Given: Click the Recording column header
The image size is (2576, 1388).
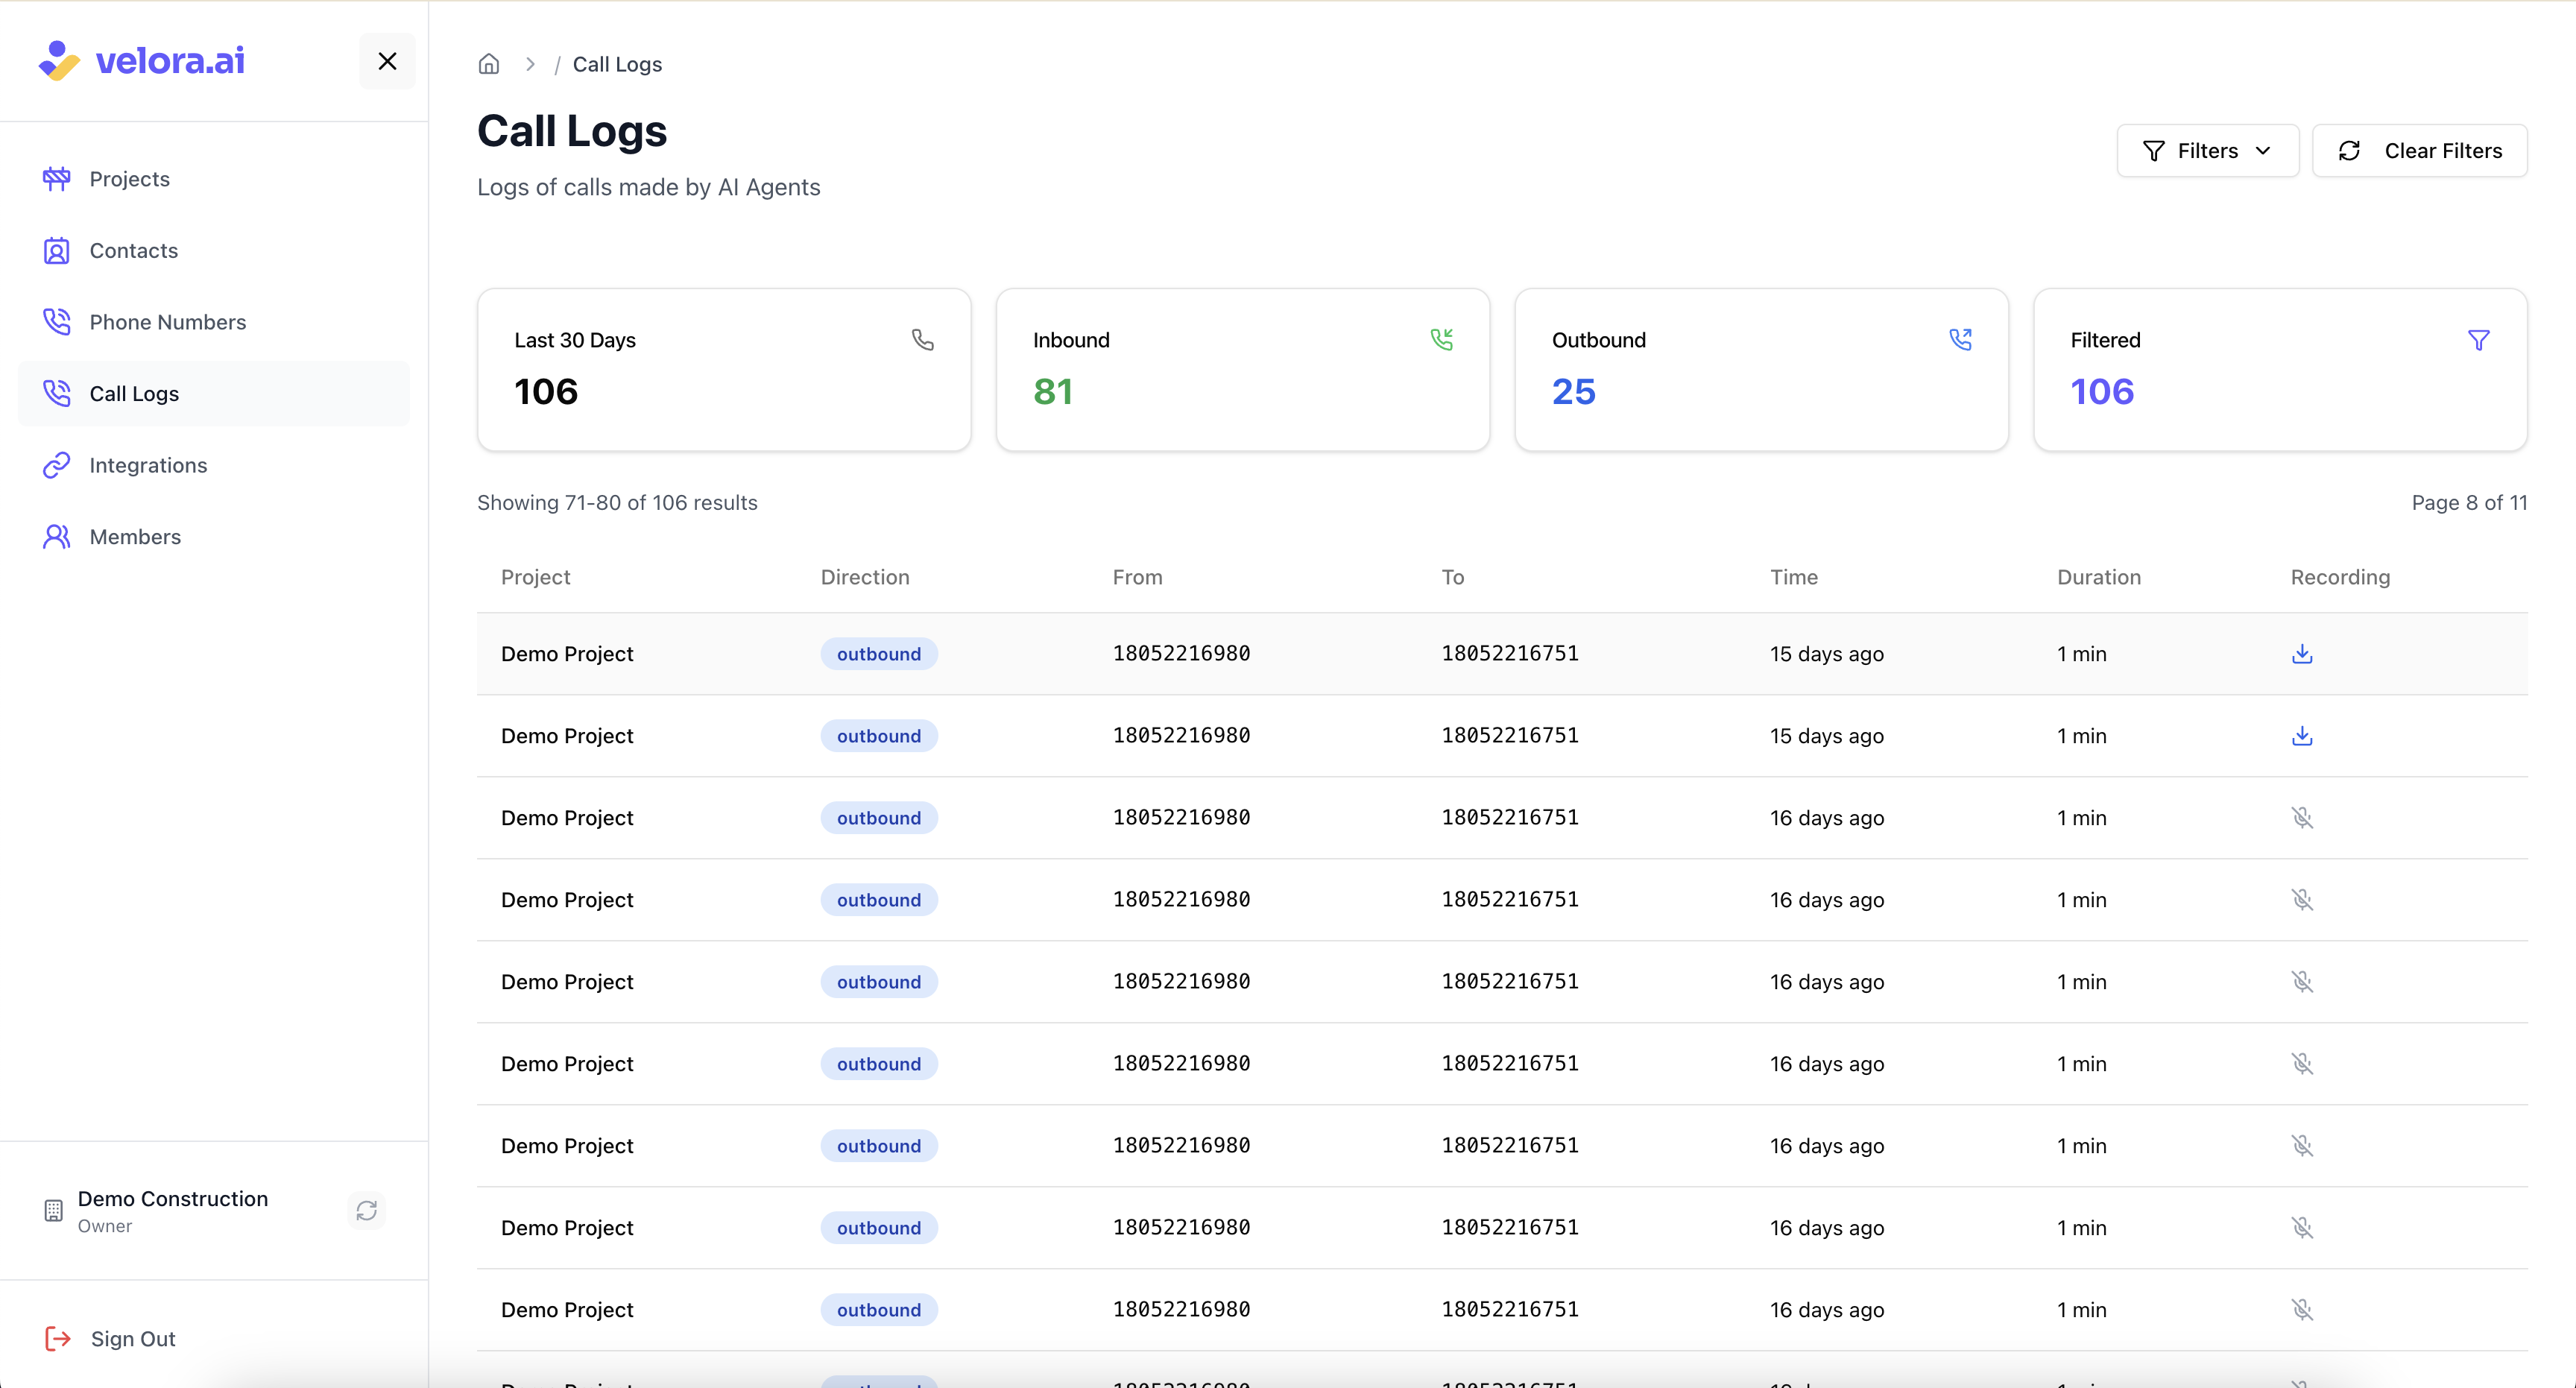Looking at the screenshot, I should (2340, 577).
